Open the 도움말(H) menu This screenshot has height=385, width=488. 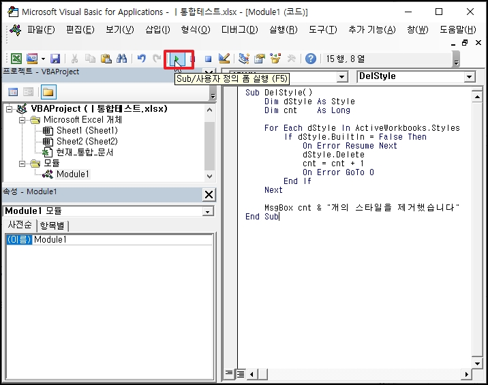click(458, 29)
